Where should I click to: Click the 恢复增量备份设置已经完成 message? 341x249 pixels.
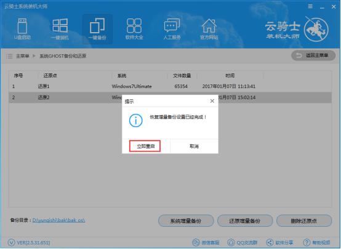click(x=178, y=117)
